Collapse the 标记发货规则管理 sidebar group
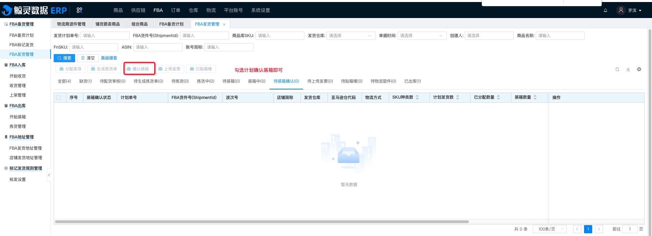 pos(25,168)
